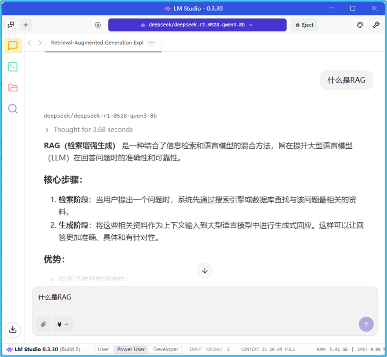This screenshot has width=387, height=357.
Task: Click the RAM usage indicator
Action: pyautogui.click(x=332, y=349)
